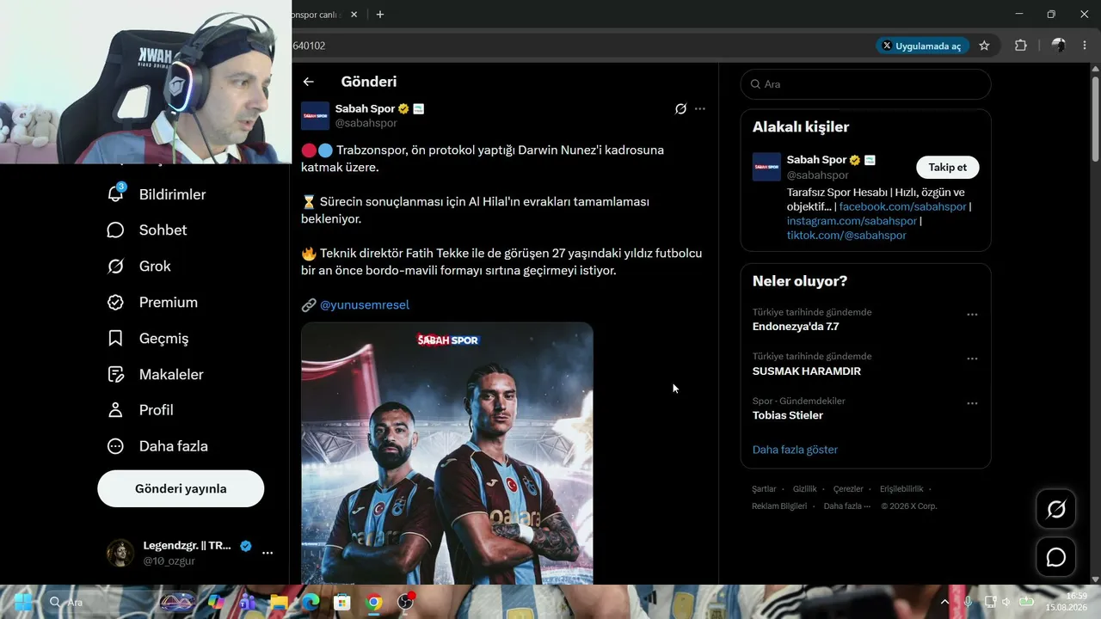The height and width of the screenshot is (619, 1101).
Task: Switch to Chrome in the taskbar
Action: [x=374, y=602]
